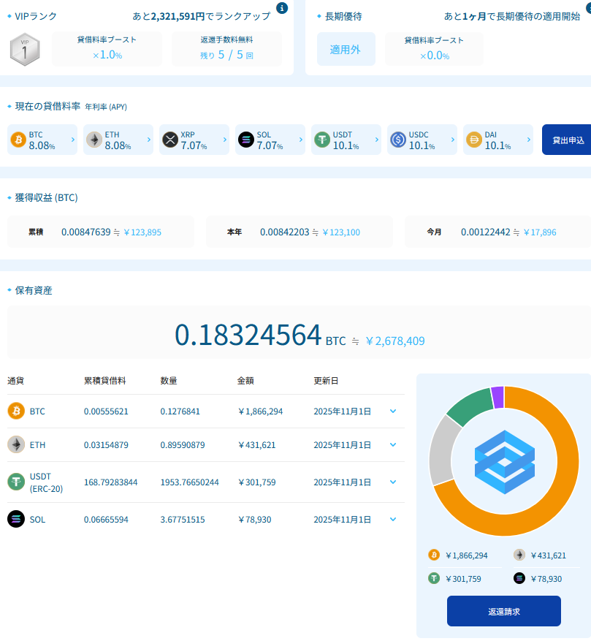Open the USDT 10.1% rate card

pos(346,140)
